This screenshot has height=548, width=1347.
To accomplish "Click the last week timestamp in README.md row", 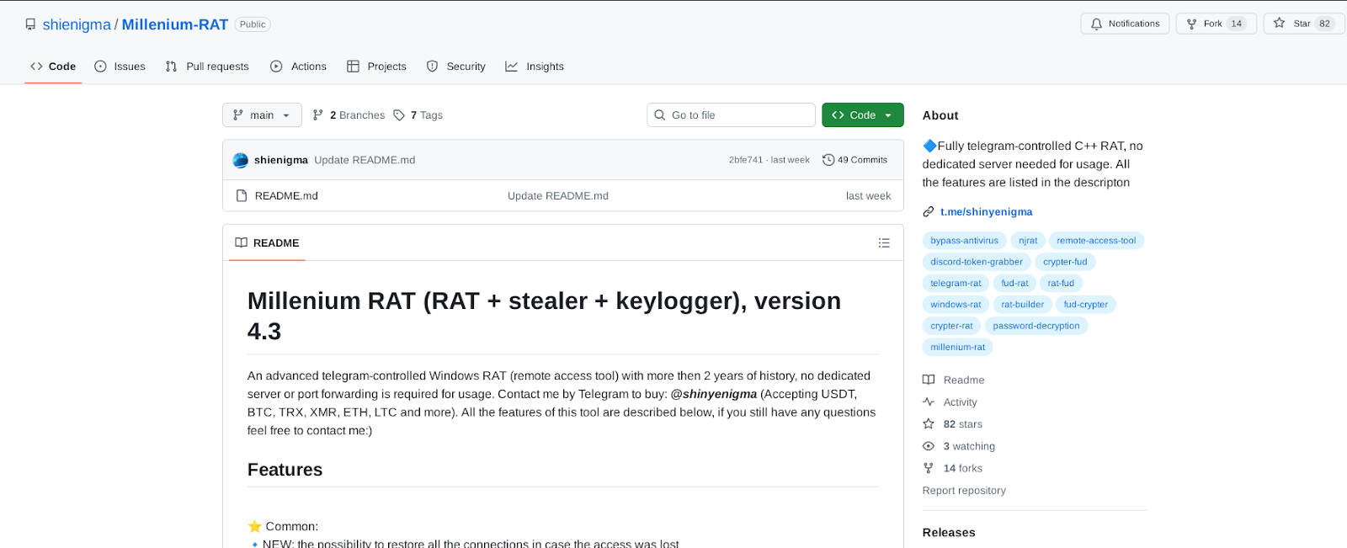I will point(868,196).
